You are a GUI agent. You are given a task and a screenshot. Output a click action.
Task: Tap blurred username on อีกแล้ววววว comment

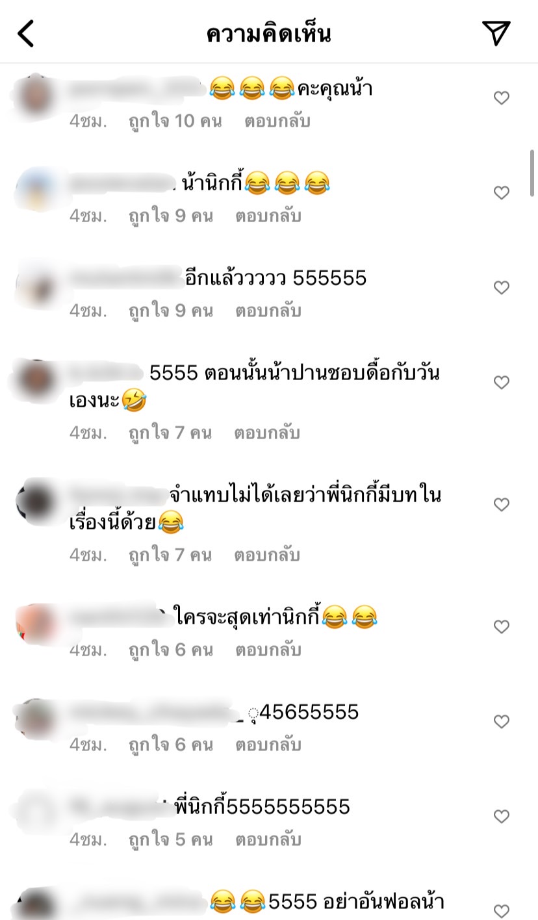[125, 279]
